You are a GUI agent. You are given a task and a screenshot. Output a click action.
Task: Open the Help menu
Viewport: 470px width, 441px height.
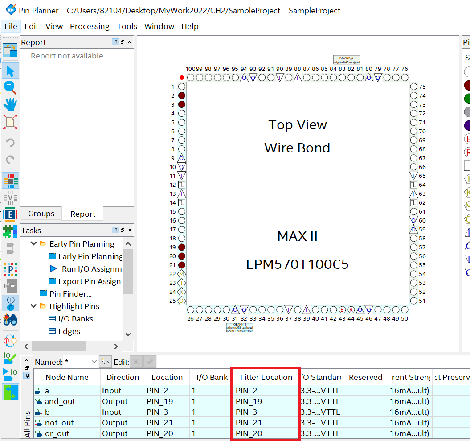[190, 26]
